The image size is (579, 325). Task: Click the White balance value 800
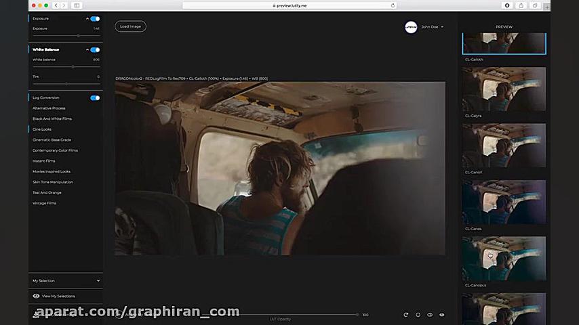(x=96, y=60)
